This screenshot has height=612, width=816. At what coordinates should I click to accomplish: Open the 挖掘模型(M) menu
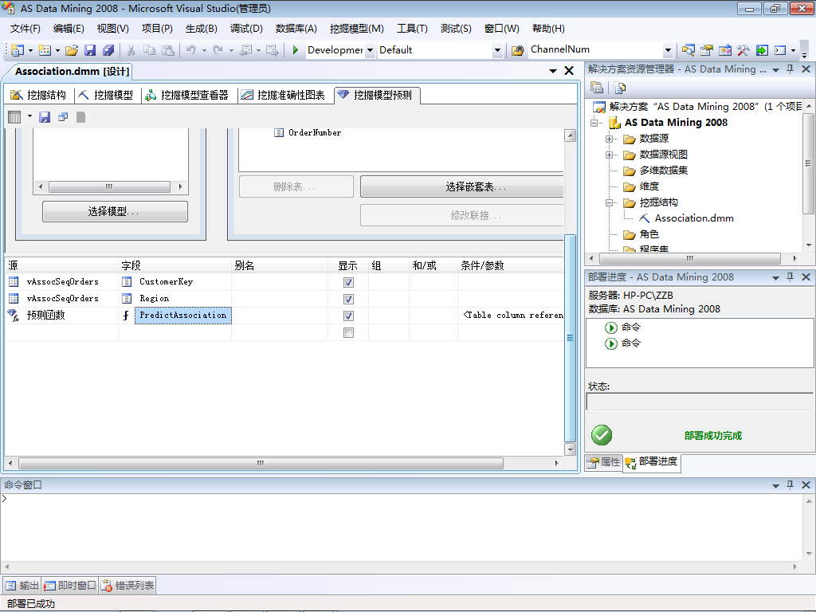(x=356, y=29)
